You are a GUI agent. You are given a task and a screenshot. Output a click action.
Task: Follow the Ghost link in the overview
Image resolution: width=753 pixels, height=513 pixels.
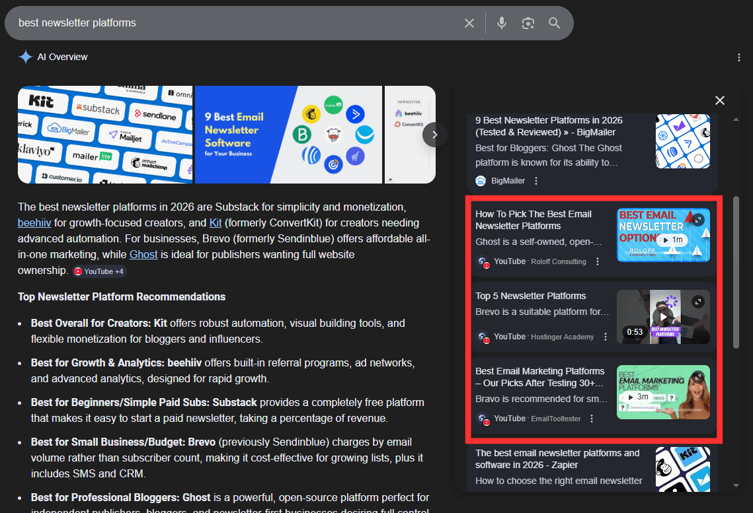(x=143, y=255)
